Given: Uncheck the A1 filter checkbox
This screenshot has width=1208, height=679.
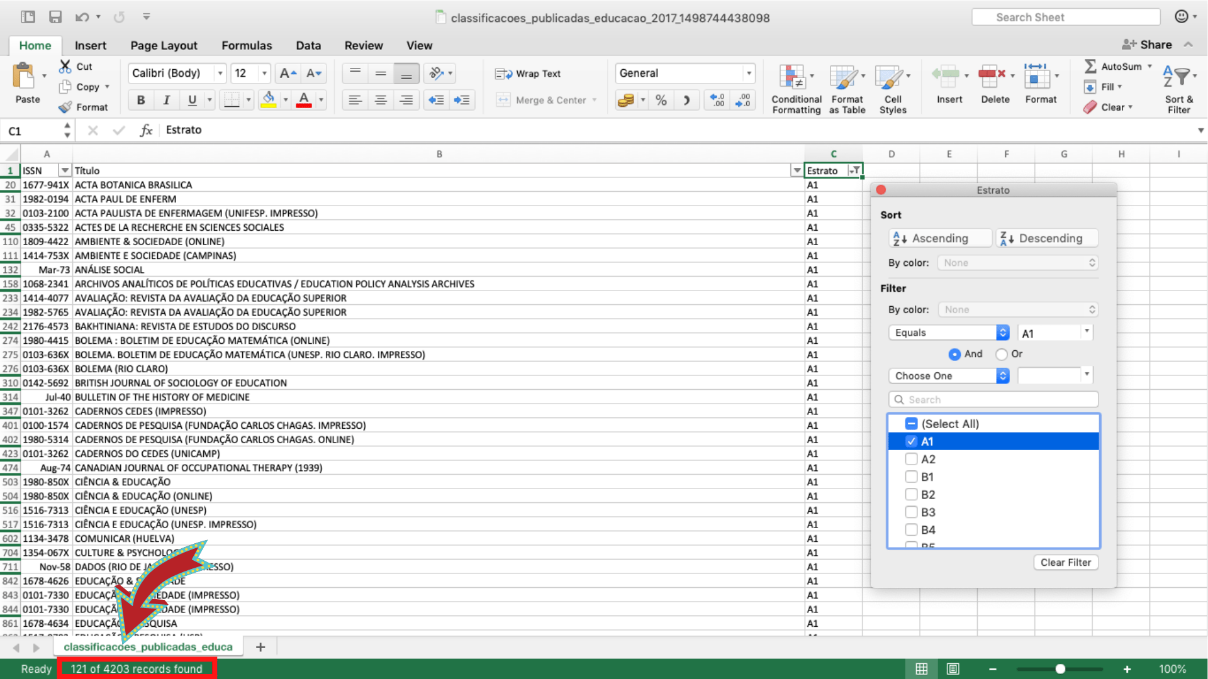Looking at the screenshot, I should point(911,441).
